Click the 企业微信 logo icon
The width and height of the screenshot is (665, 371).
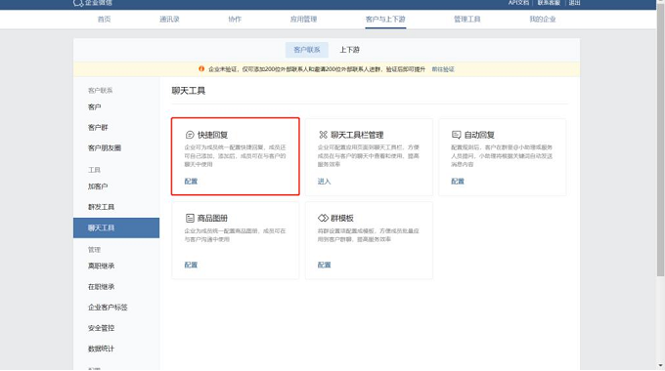[x=77, y=3]
